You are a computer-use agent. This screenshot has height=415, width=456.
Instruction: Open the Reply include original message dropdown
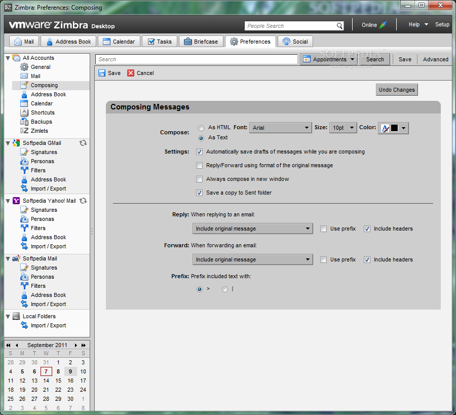(253, 229)
